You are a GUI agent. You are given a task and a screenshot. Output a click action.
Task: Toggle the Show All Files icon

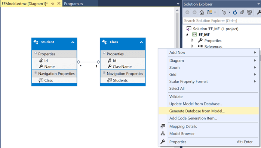pyautogui.click(x=249, y=12)
